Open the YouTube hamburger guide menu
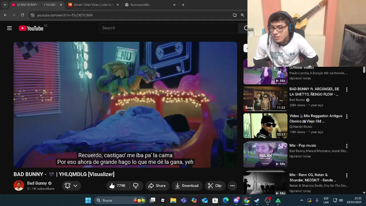The height and width of the screenshot is (206, 366). coord(9,28)
